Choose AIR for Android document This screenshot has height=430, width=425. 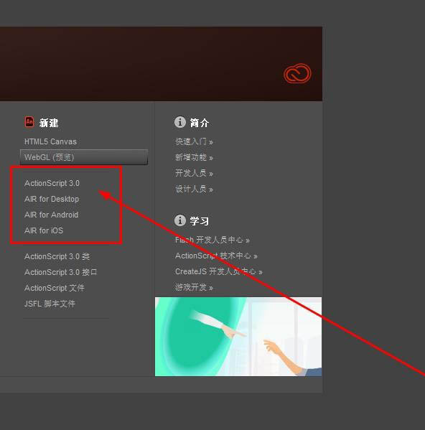(51, 215)
